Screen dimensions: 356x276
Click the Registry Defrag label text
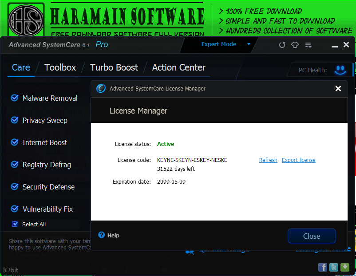(47, 165)
